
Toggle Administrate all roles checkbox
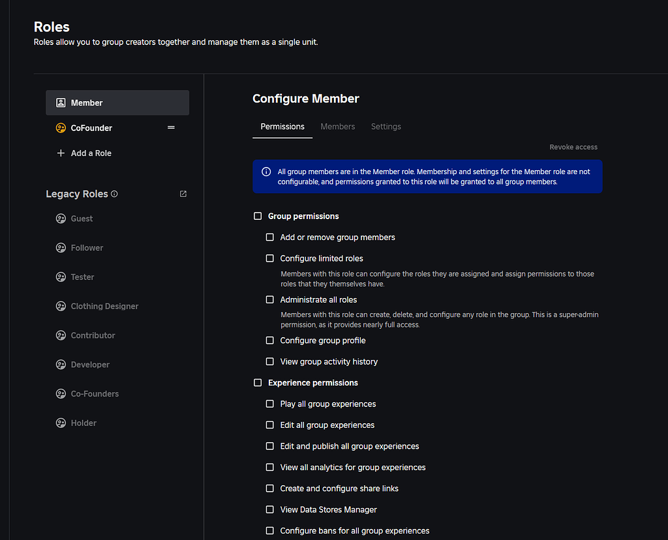(x=270, y=300)
